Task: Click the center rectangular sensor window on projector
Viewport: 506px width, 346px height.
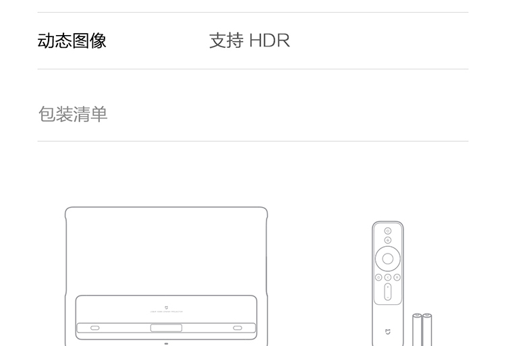Action: click(166, 328)
